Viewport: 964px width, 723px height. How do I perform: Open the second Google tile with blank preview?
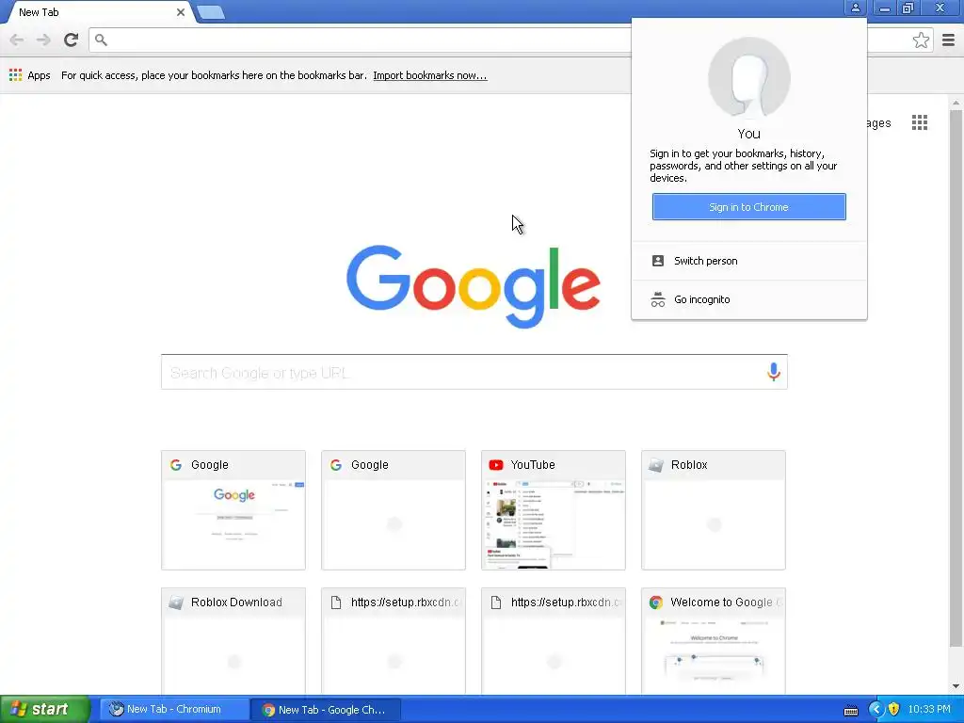pyautogui.click(x=394, y=509)
